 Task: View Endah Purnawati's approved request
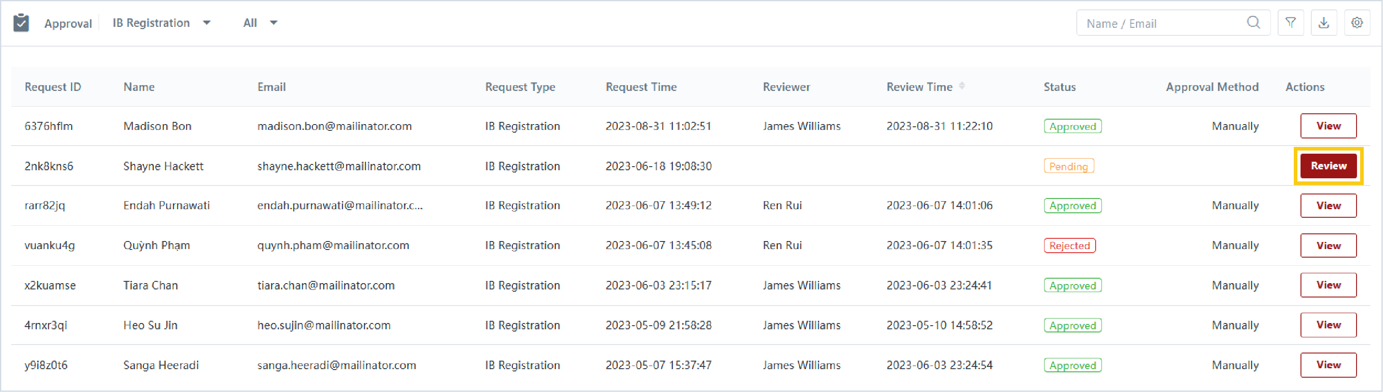coord(1328,205)
